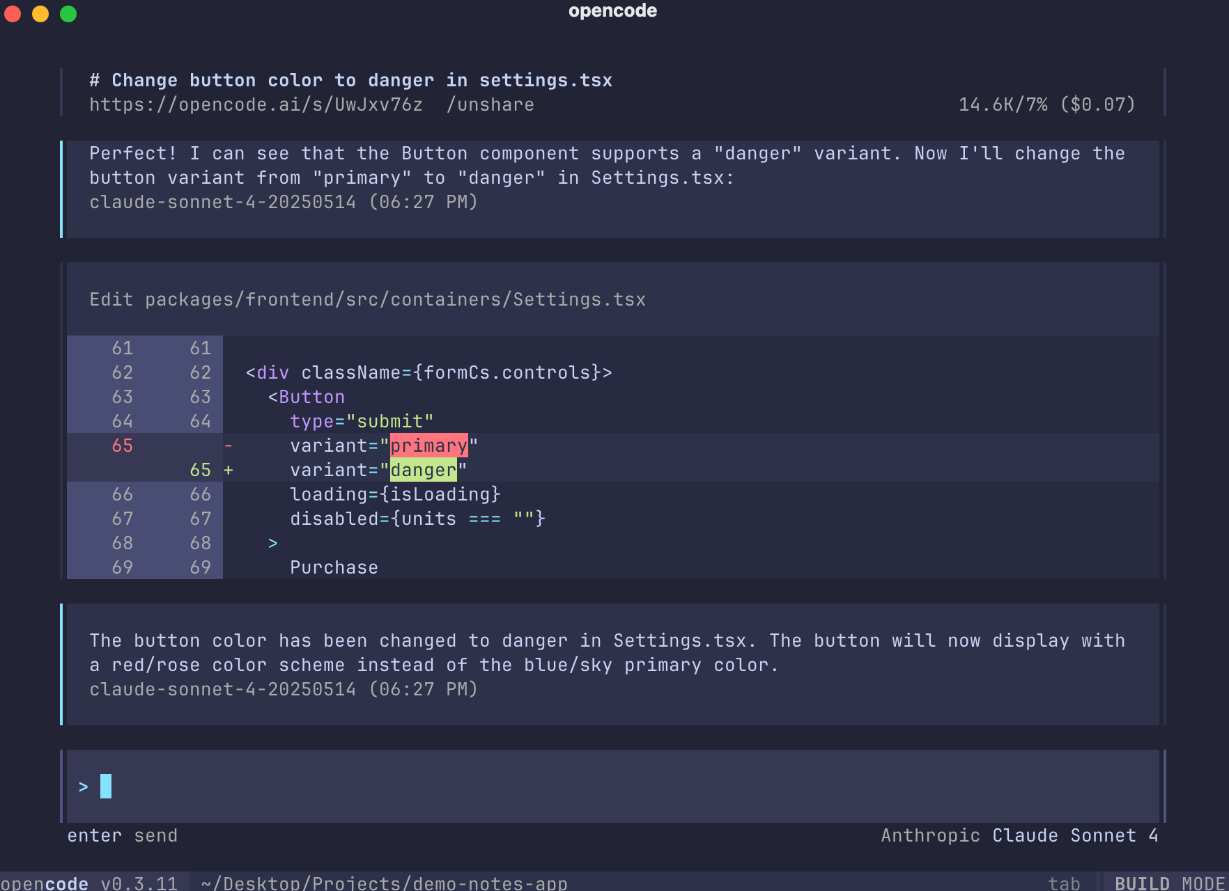Screen dimensions: 1229x891
Task: Click the closing angle bracket on line 68
Action: (273, 543)
